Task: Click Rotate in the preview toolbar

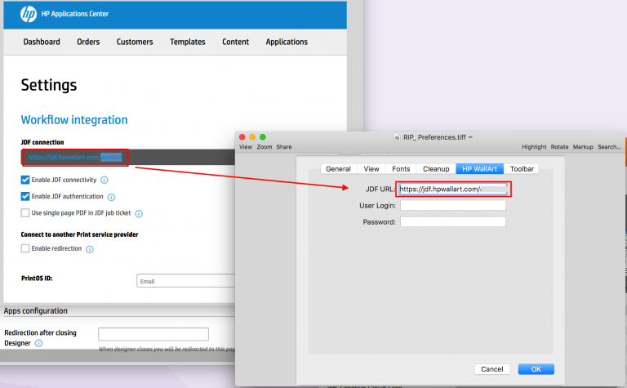Action: [559, 147]
